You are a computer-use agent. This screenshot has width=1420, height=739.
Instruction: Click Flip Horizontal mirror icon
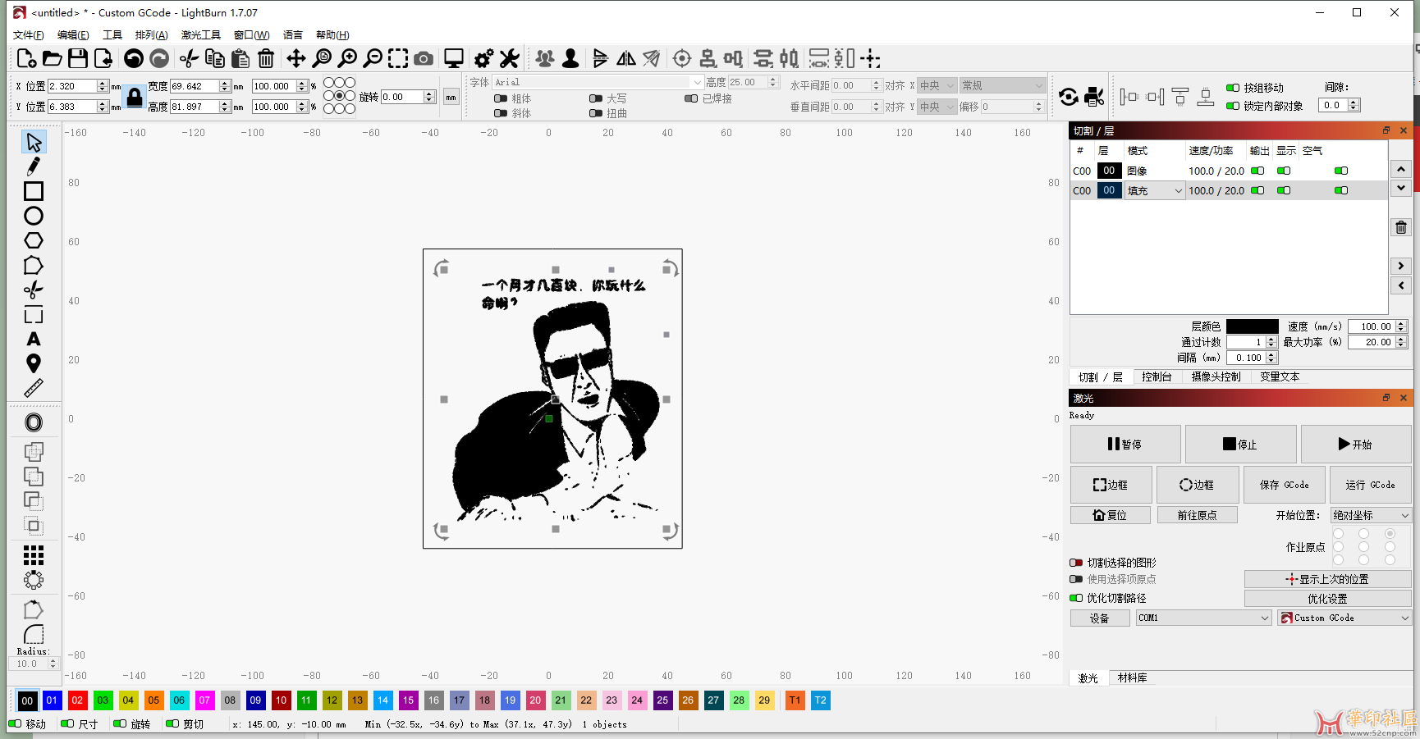(626, 58)
